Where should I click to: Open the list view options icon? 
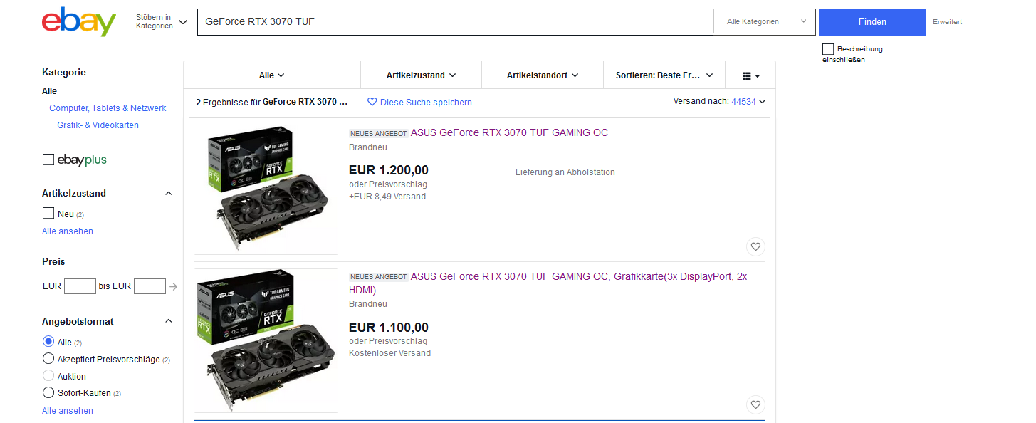tap(750, 75)
